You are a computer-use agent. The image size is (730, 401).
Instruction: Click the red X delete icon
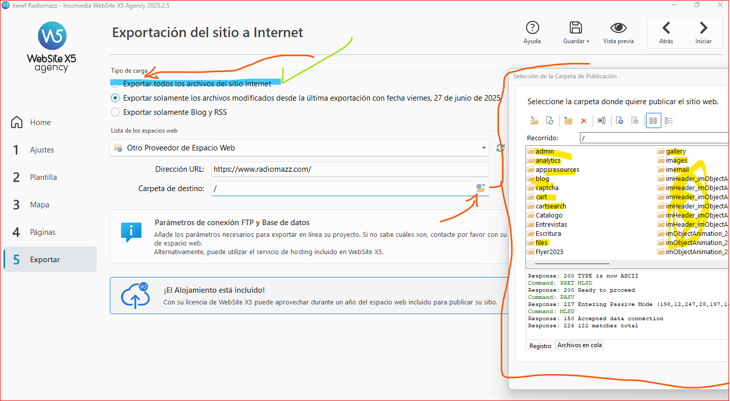[x=584, y=121]
